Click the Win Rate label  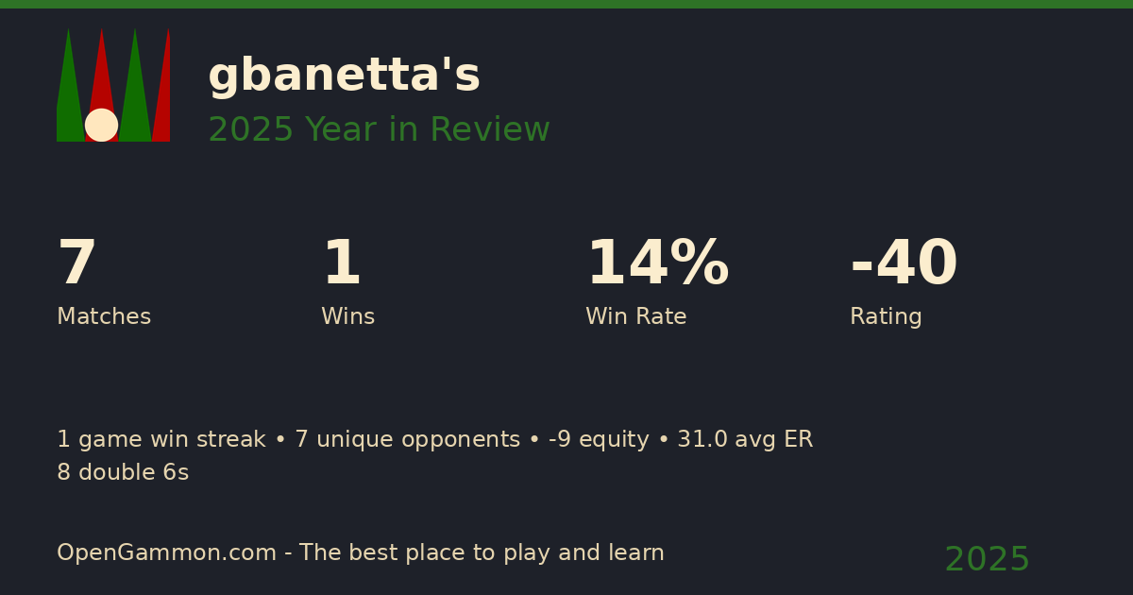pyautogui.click(x=635, y=317)
